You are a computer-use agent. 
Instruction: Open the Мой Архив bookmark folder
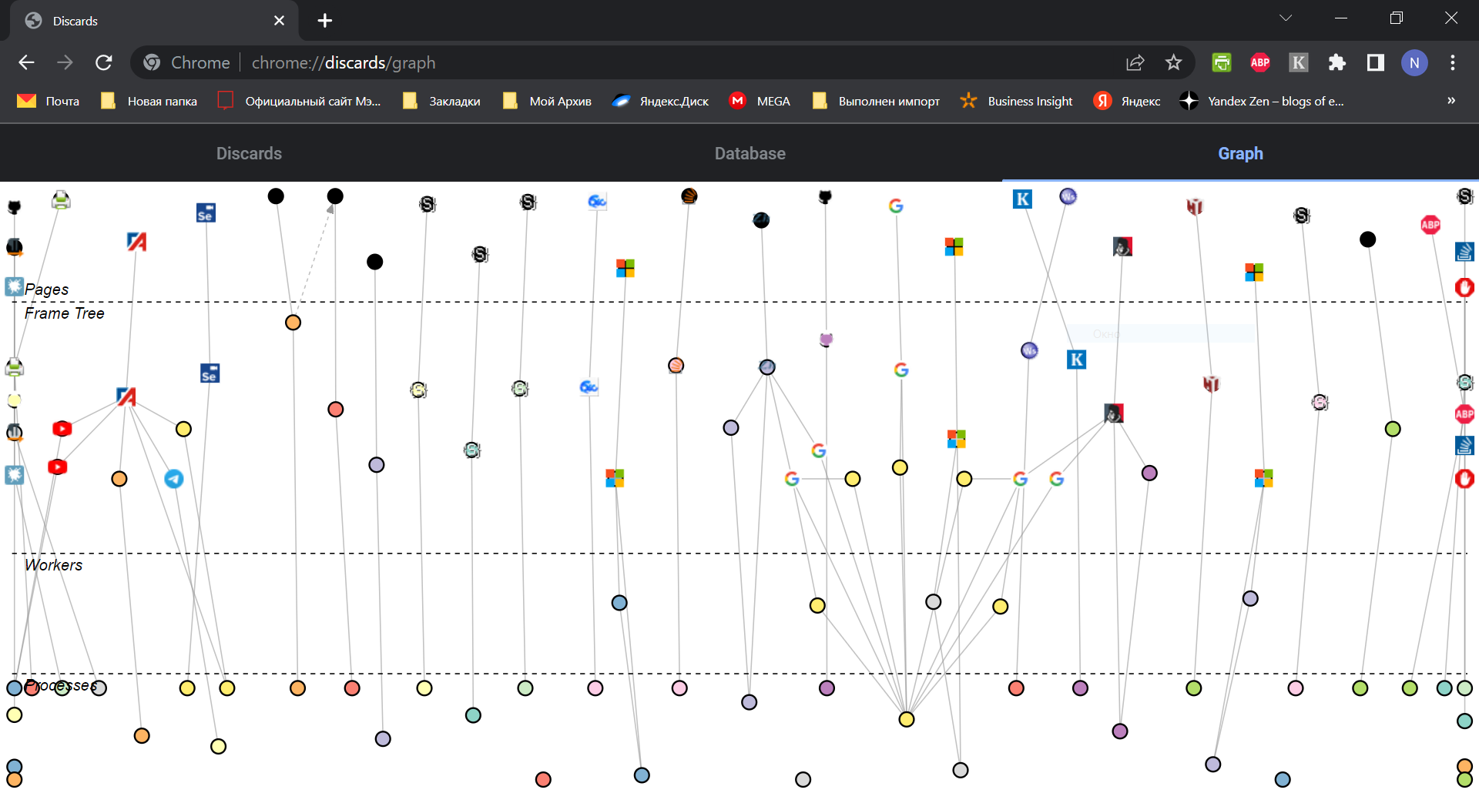[x=547, y=101]
